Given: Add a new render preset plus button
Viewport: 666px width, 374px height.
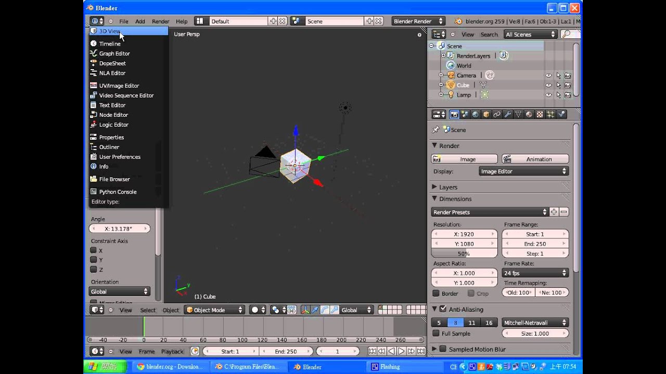Looking at the screenshot, I should [554, 212].
